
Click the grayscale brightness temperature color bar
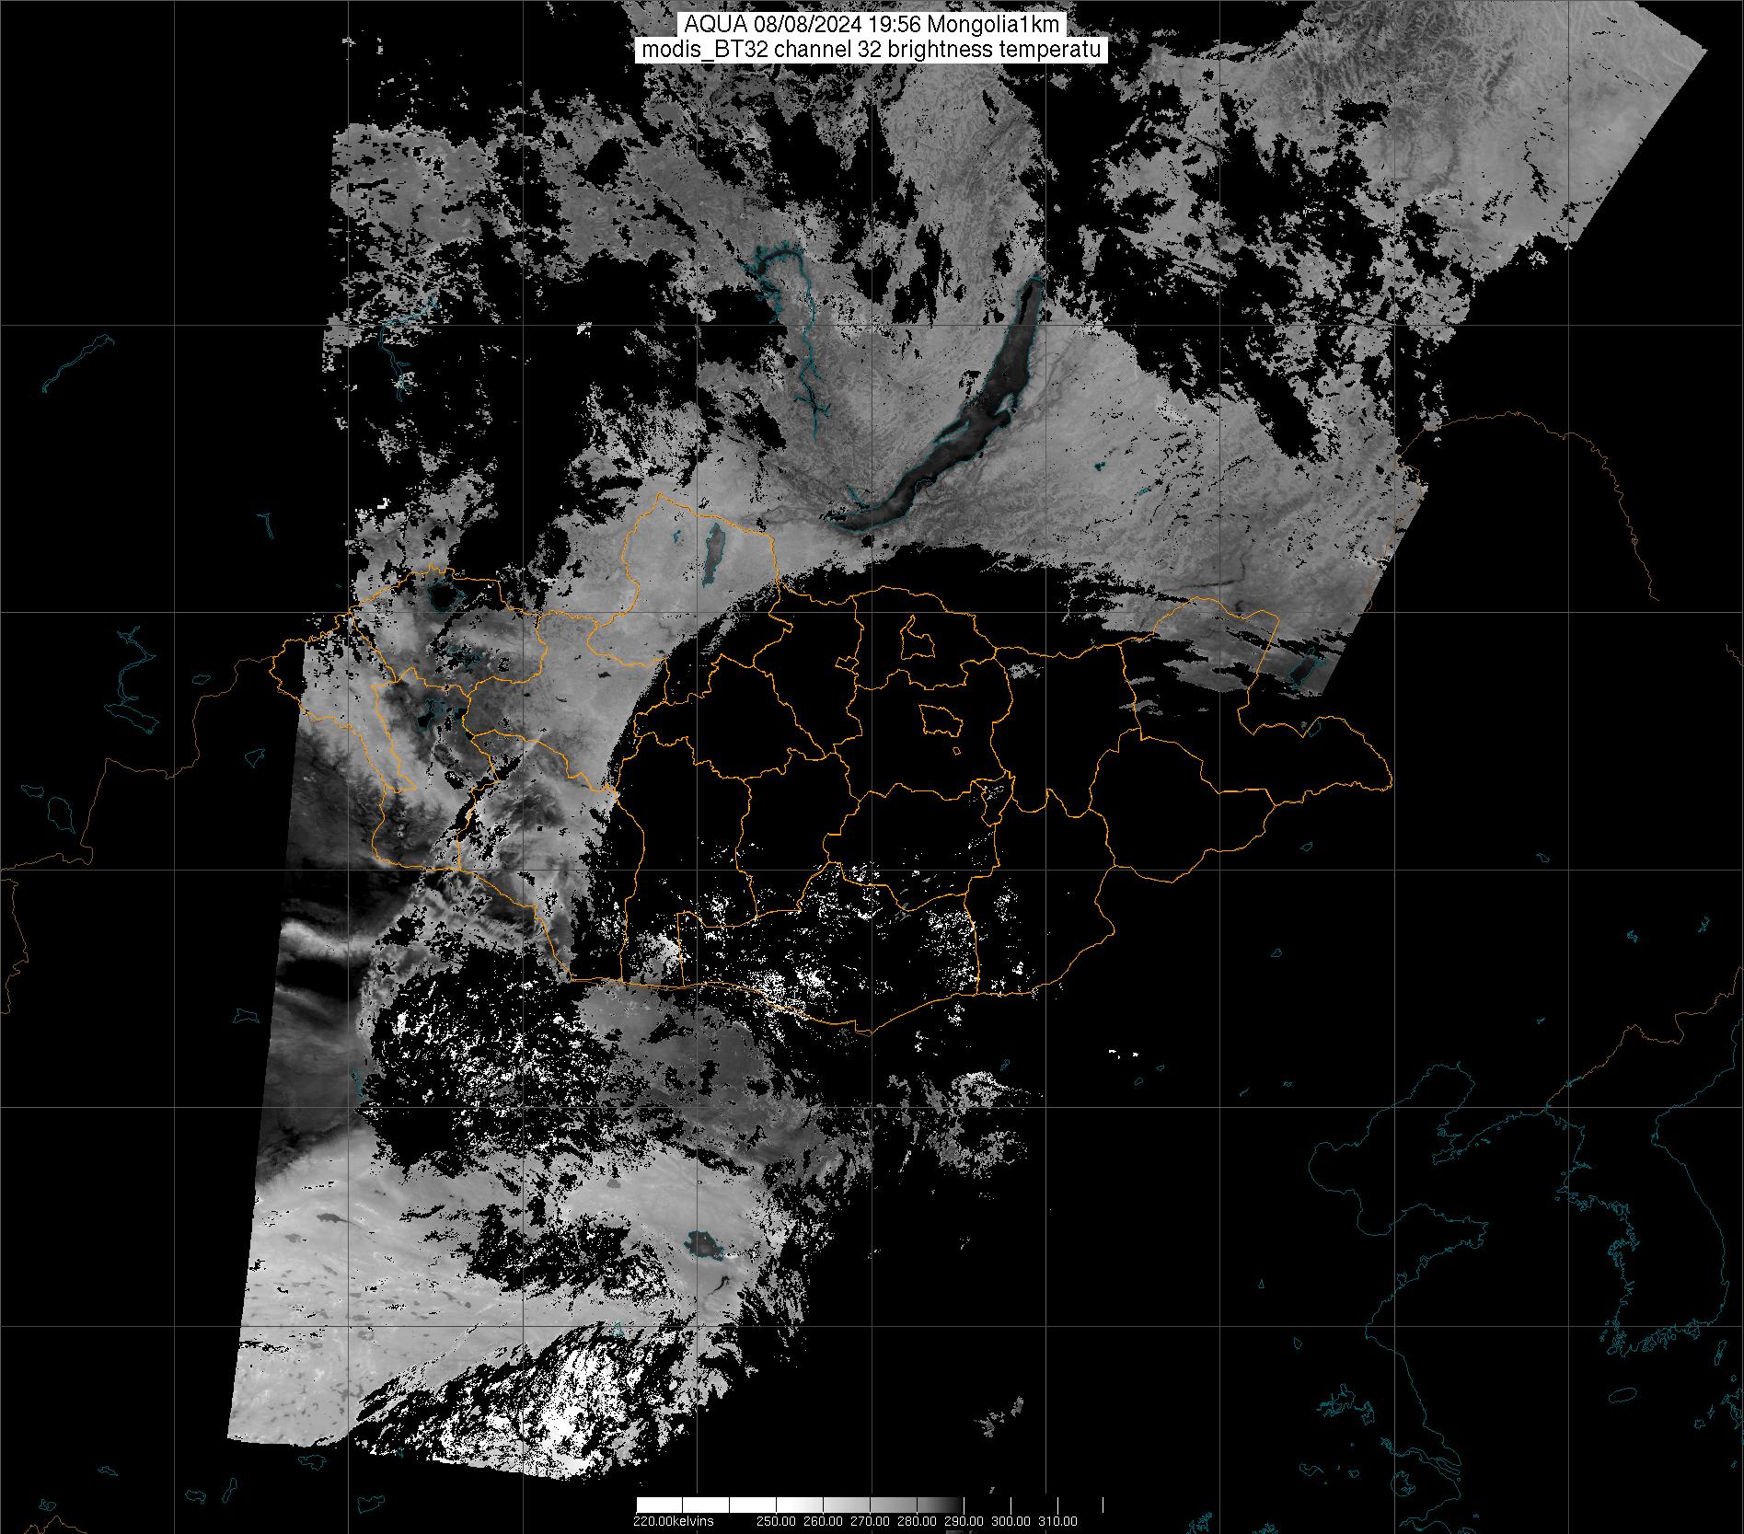[869, 1505]
